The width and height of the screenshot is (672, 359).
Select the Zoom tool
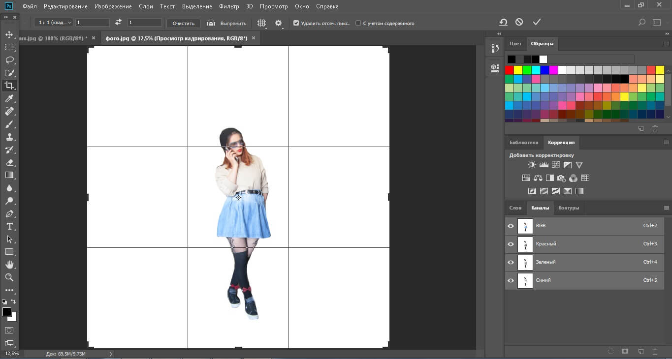(x=9, y=277)
